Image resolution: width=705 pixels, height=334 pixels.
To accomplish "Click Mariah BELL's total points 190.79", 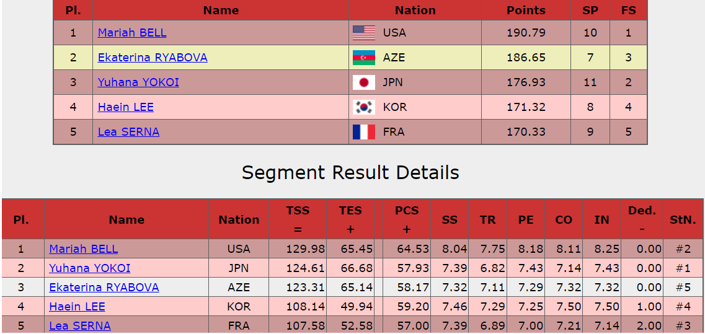I will [x=526, y=33].
